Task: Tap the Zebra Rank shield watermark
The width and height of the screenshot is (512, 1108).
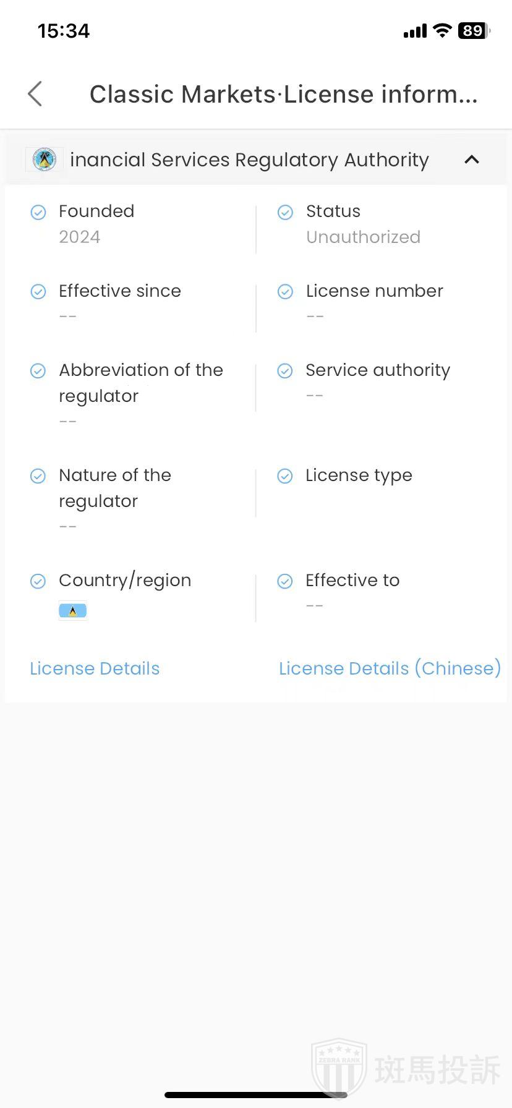Action: point(339,1067)
